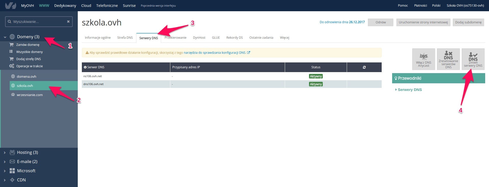
Task: Click the cart icon beside Dodaj strefę DNS
Action: click(x=11, y=59)
